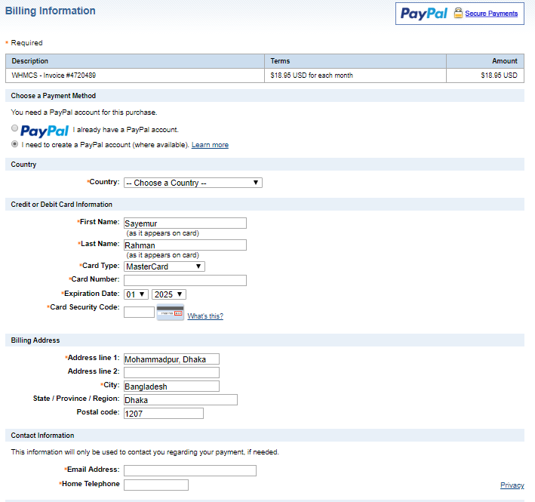Open the Privacy link
Viewport: 535px width, 502px height.
[x=512, y=485]
